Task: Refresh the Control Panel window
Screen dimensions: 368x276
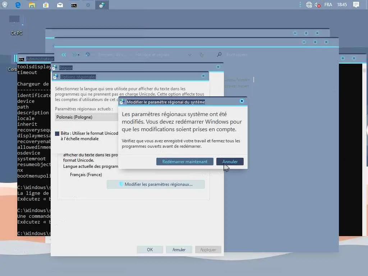Action: [202, 55]
